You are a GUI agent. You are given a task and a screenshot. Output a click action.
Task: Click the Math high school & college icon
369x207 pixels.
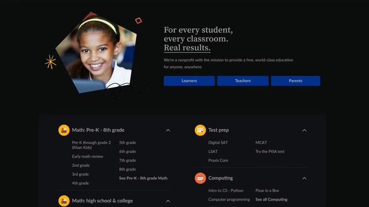tap(64, 201)
